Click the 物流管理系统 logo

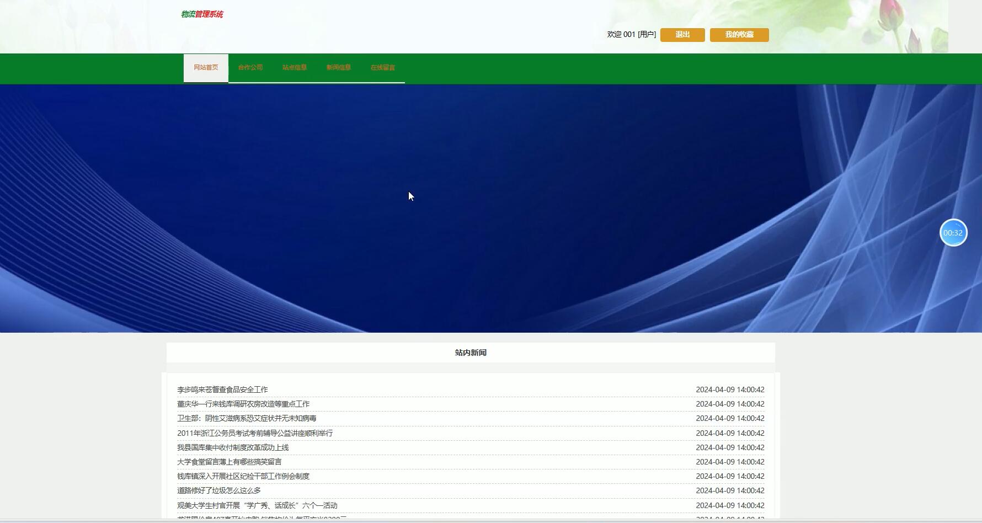tap(200, 14)
